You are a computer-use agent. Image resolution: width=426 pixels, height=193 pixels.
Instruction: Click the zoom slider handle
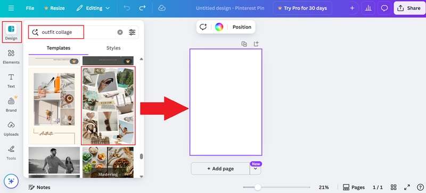click(x=258, y=187)
